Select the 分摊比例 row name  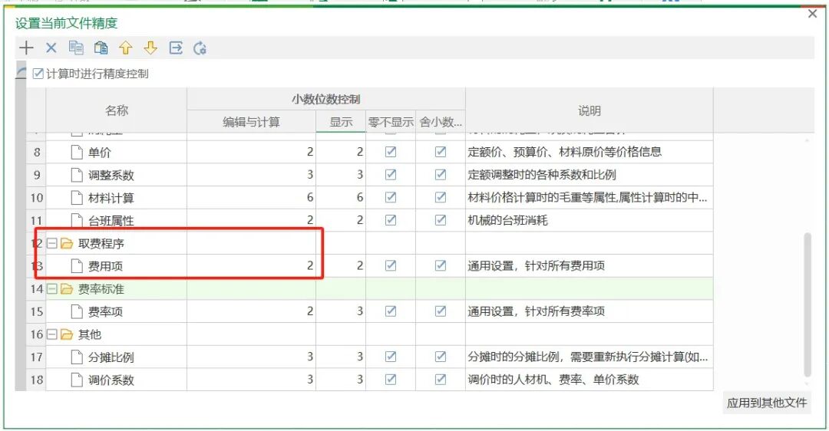111,357
